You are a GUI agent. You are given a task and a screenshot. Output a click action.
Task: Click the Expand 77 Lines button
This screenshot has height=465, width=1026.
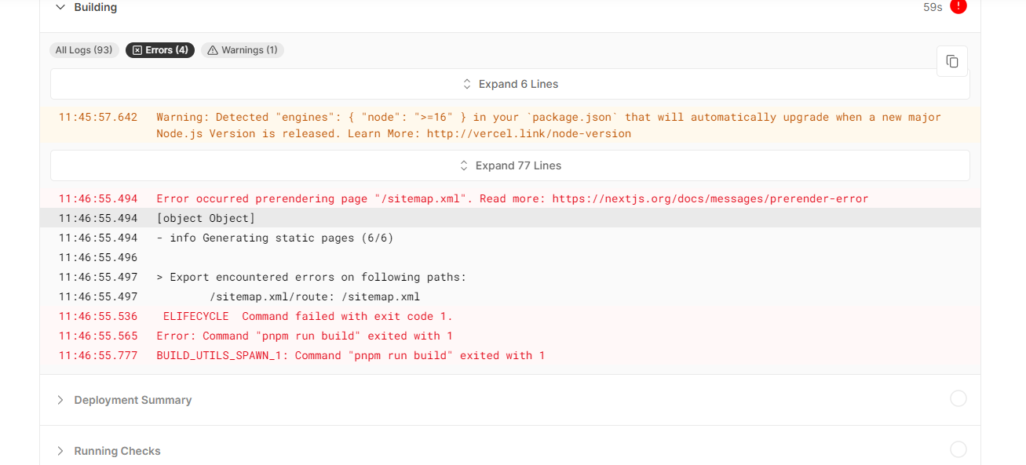pyautogui.click(x=509, y=165)
